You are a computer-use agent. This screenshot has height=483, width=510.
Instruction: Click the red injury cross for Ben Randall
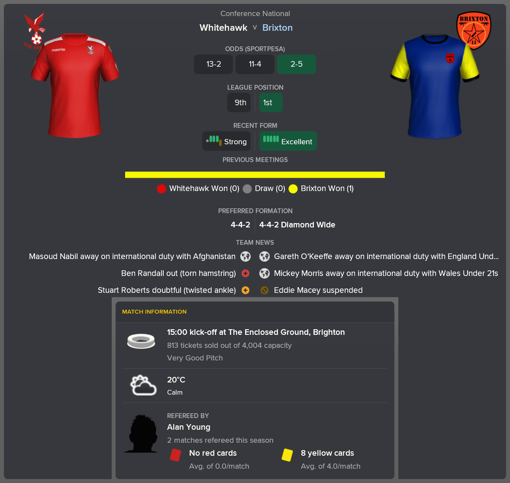point(245,273)
